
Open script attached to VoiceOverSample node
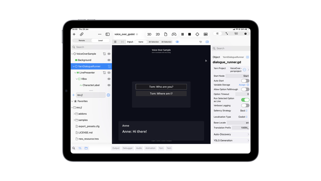point(104,54)
